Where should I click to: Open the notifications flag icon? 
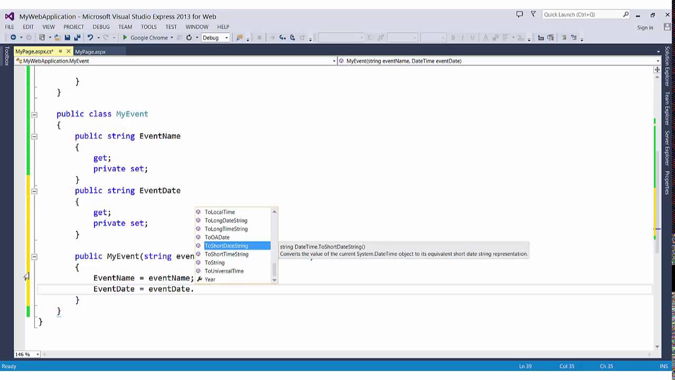pyautogui.click(x=533, y=15)
